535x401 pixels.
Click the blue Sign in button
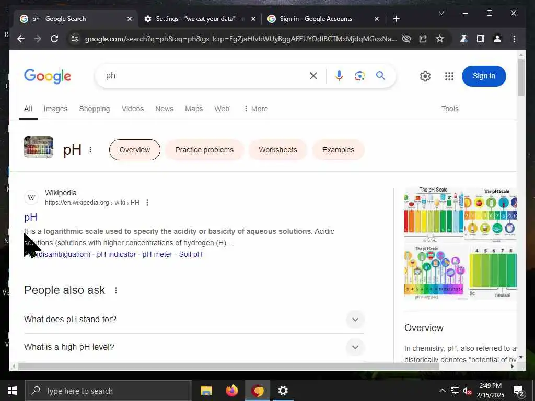(483, 76)
